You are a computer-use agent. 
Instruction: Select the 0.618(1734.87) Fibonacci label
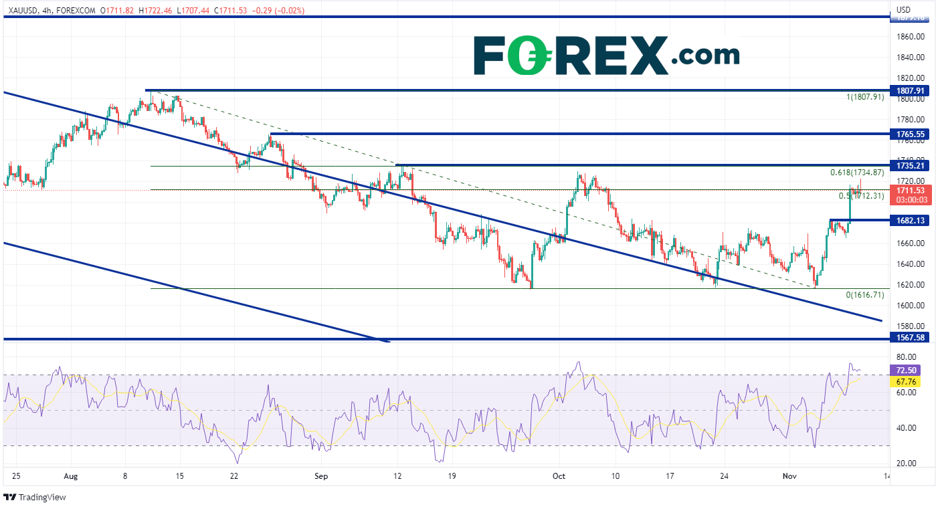pyautogui.click(x=857, y=173)
